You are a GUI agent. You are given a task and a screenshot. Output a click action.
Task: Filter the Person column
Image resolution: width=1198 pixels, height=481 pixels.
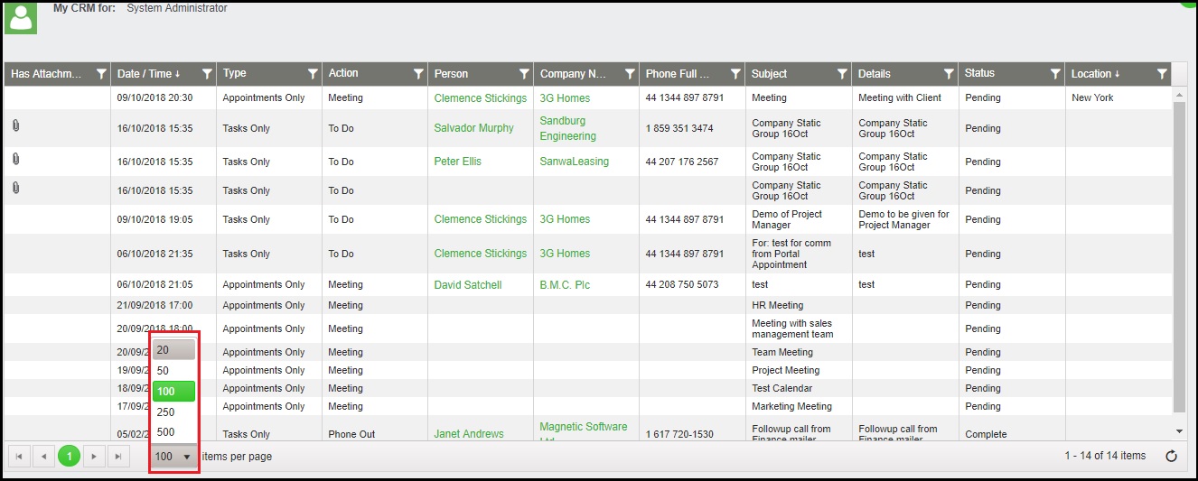524,74
